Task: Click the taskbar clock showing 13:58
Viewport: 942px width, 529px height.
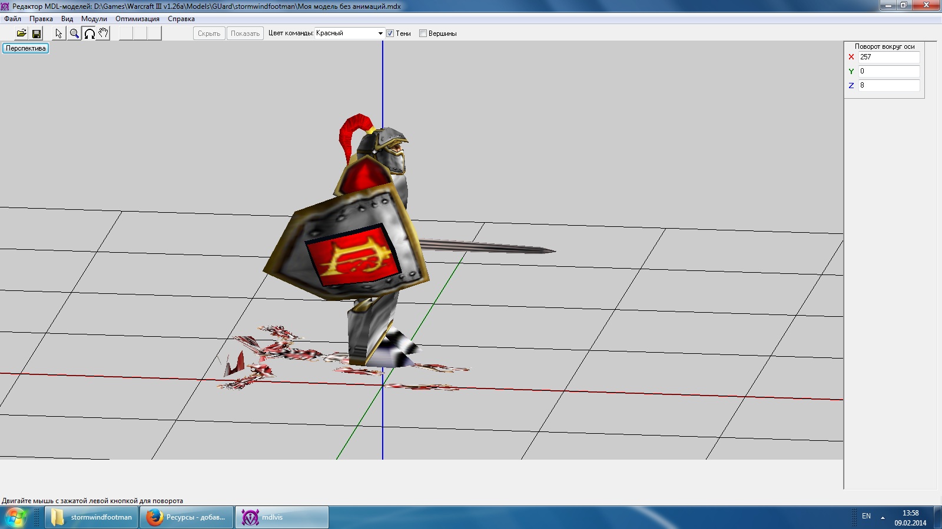Action: point(910,518)
